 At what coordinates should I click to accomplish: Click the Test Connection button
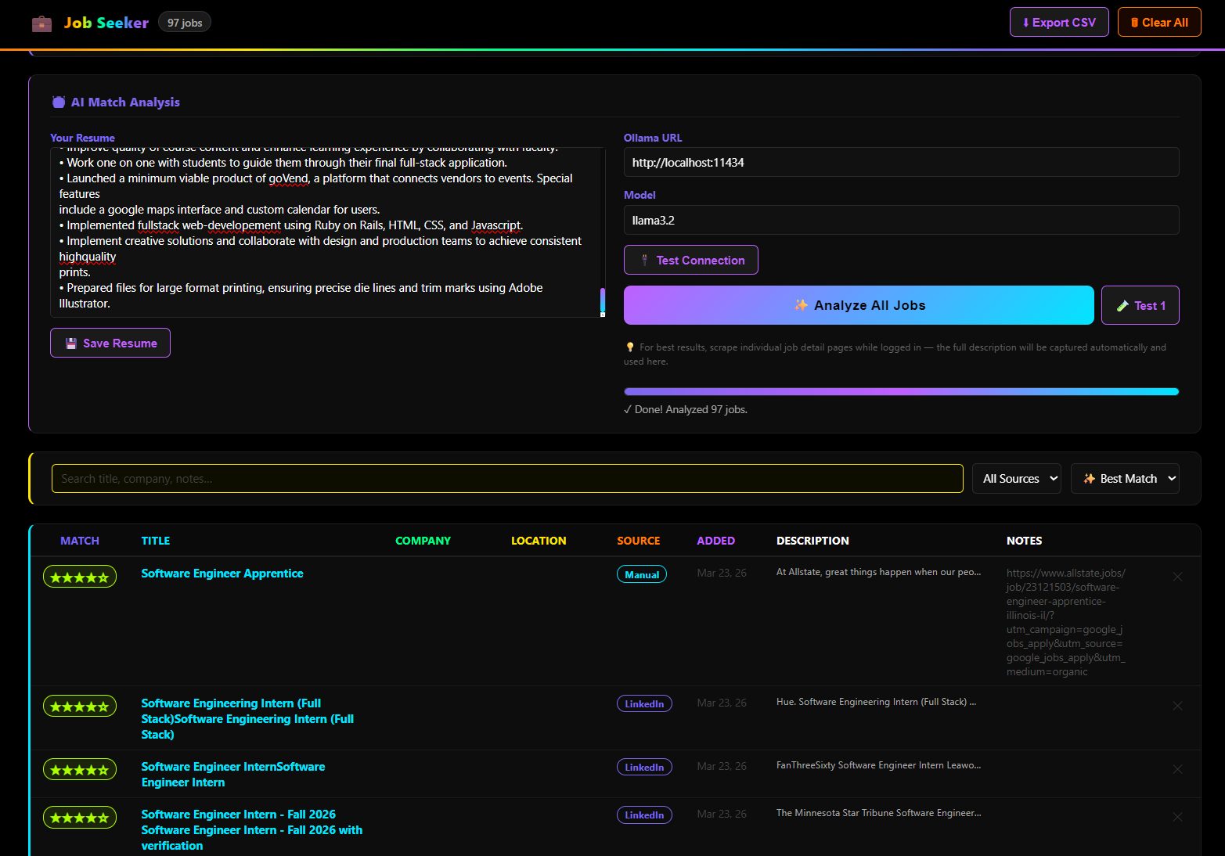(690, 261)
